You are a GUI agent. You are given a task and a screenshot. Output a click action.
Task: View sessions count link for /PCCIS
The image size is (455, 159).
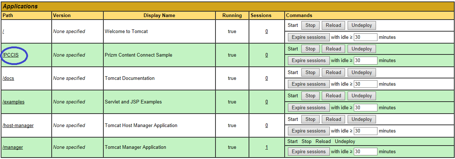click(x=266, y=55)
